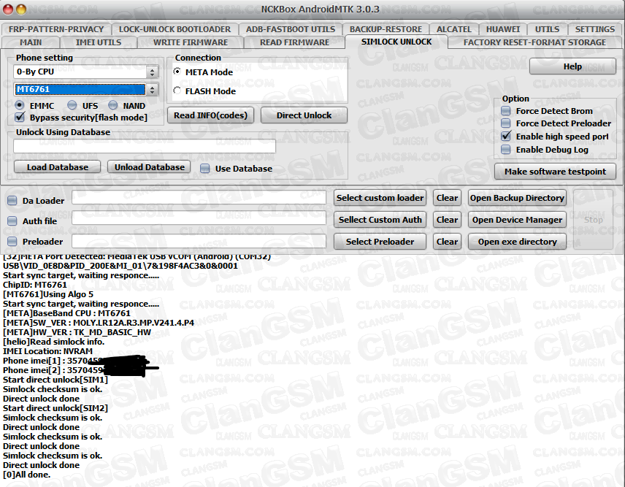Click Make software testpoint button
The width and height of the screenshot is (625, 487).
click(x=555, y=172)
